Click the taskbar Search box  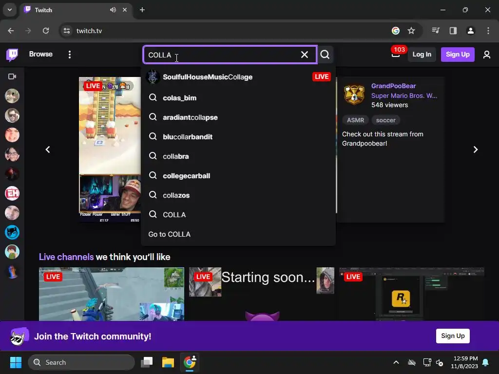[x=81, y=362]
